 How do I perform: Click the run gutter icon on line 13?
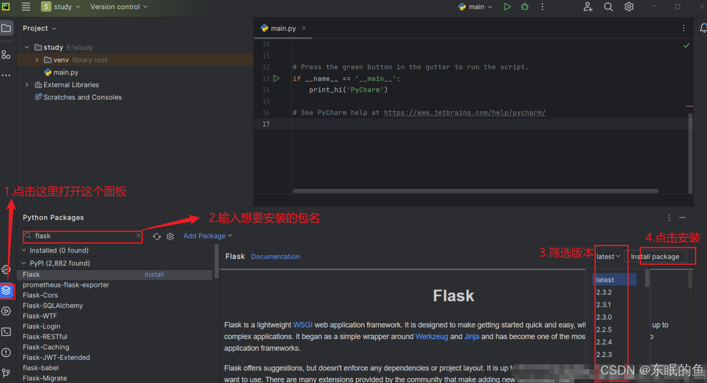pos(276,78)
